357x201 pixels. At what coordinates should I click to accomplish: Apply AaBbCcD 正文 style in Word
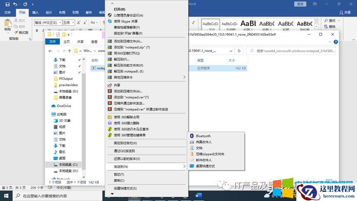(x=210, y=25)
